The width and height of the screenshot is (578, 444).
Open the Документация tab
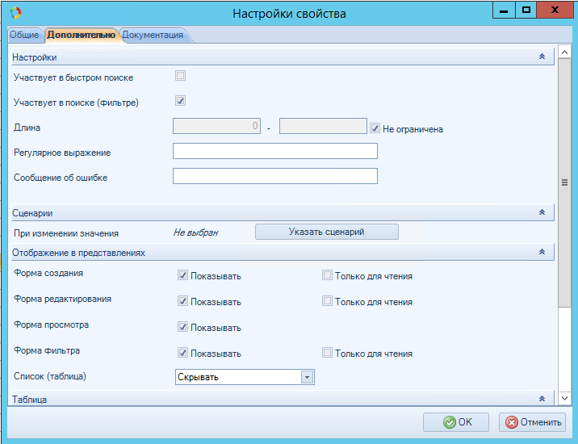(x=153, y=36)
